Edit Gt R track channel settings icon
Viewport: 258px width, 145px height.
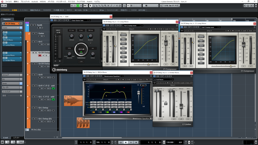tap(47, 78)
